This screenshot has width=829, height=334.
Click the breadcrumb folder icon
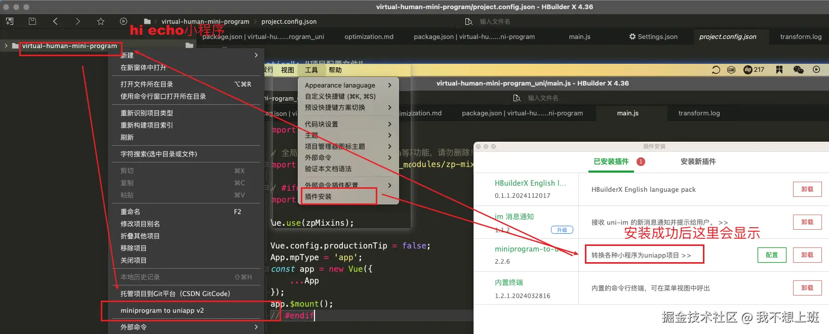tap(147, 21)
